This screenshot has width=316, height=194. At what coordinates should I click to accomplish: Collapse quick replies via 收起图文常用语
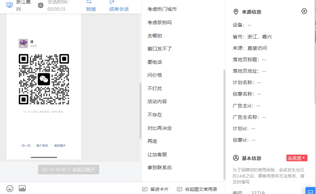point(197,189)
